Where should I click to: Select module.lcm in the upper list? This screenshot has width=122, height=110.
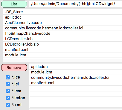(x=62, y=55)
